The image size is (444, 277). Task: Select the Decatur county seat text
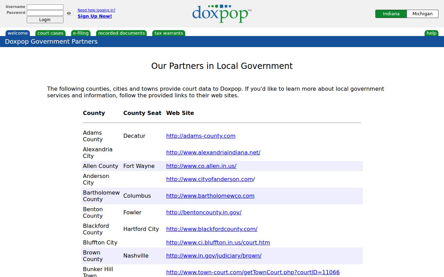pyautogui.click(x=134, y=136)
